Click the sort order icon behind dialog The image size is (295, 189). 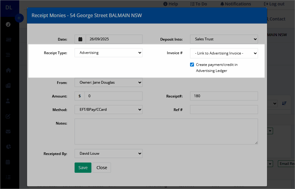point(284,103)
